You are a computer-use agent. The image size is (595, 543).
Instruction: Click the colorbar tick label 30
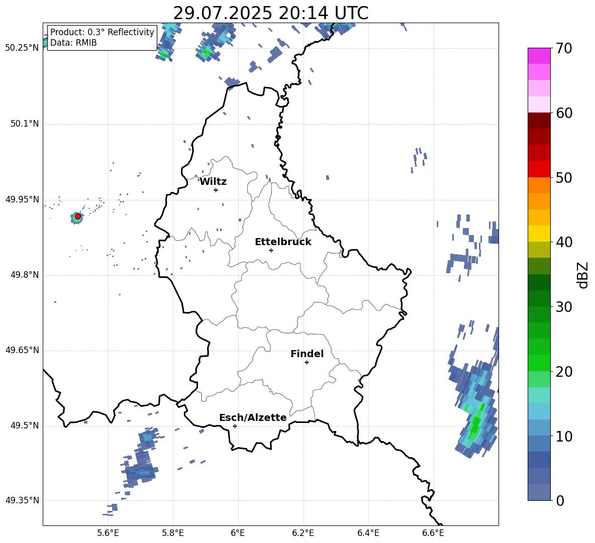click(x=564, y=307)
